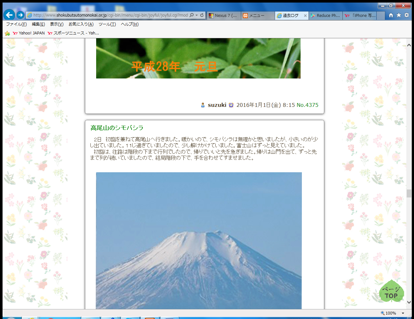The image size is (414, 319).
Task: Open the ファイル(F) menu
Action: pyautogui.click(x=16, y=24)
